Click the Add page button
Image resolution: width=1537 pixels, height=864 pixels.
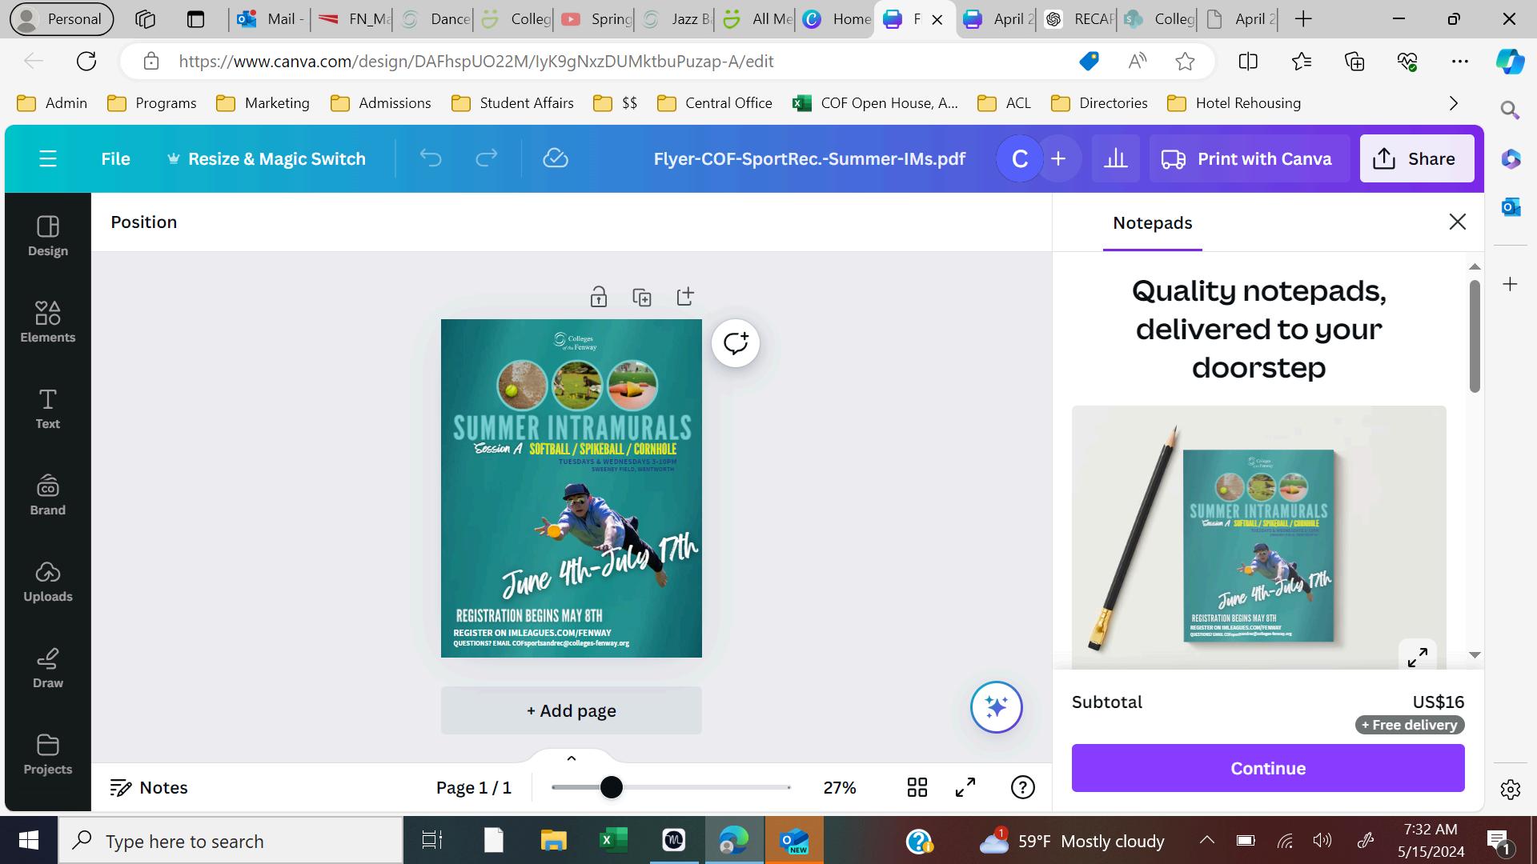(x=571, y=710)
